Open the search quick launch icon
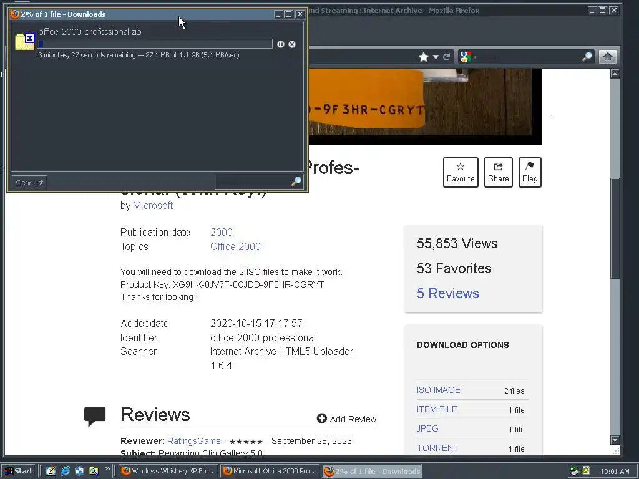This screenshot has height=479, width=639. 94,471
